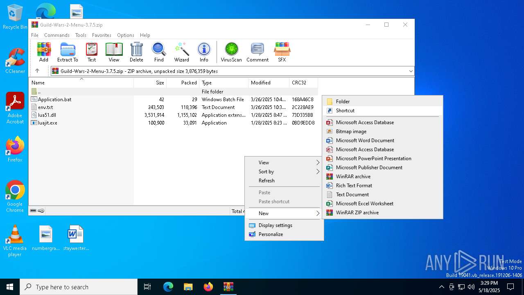Expand the New submenu entry
This screenshot has width=524, height=295.
pyautogui.click(x=284, y=213)
